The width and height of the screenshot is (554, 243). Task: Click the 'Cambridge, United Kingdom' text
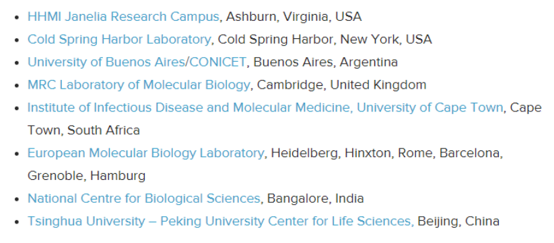point(342,85)
